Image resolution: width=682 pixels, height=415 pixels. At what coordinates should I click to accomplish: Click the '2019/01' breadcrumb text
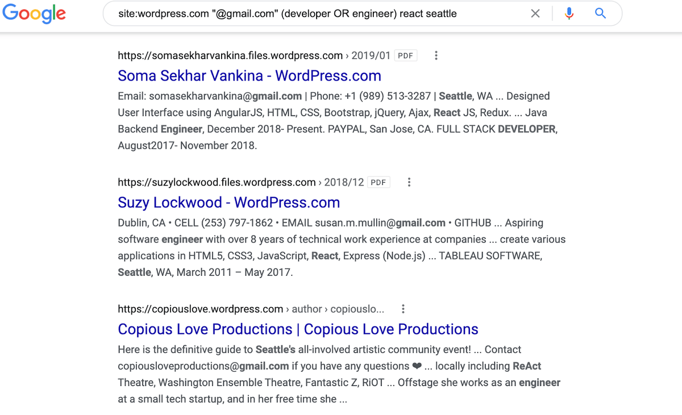pos(371,56)
